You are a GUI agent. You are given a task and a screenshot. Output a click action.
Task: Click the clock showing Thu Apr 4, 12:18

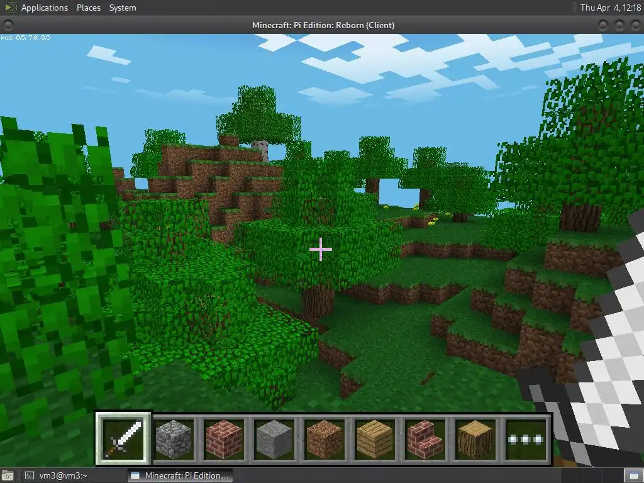click(x=610, y=8)
